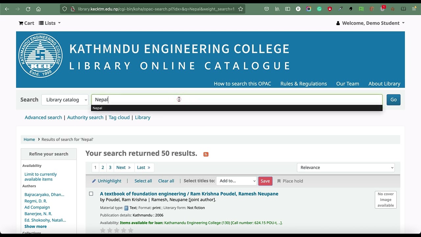Filter by author Banerjee, N. R.
This screenshot has width=421, height=237.
point(38,214)
